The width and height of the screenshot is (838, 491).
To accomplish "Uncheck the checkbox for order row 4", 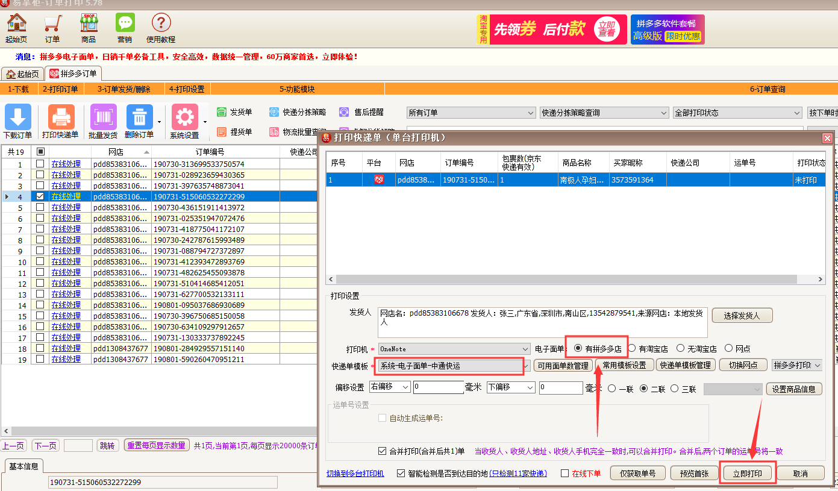I will (40, 196).
